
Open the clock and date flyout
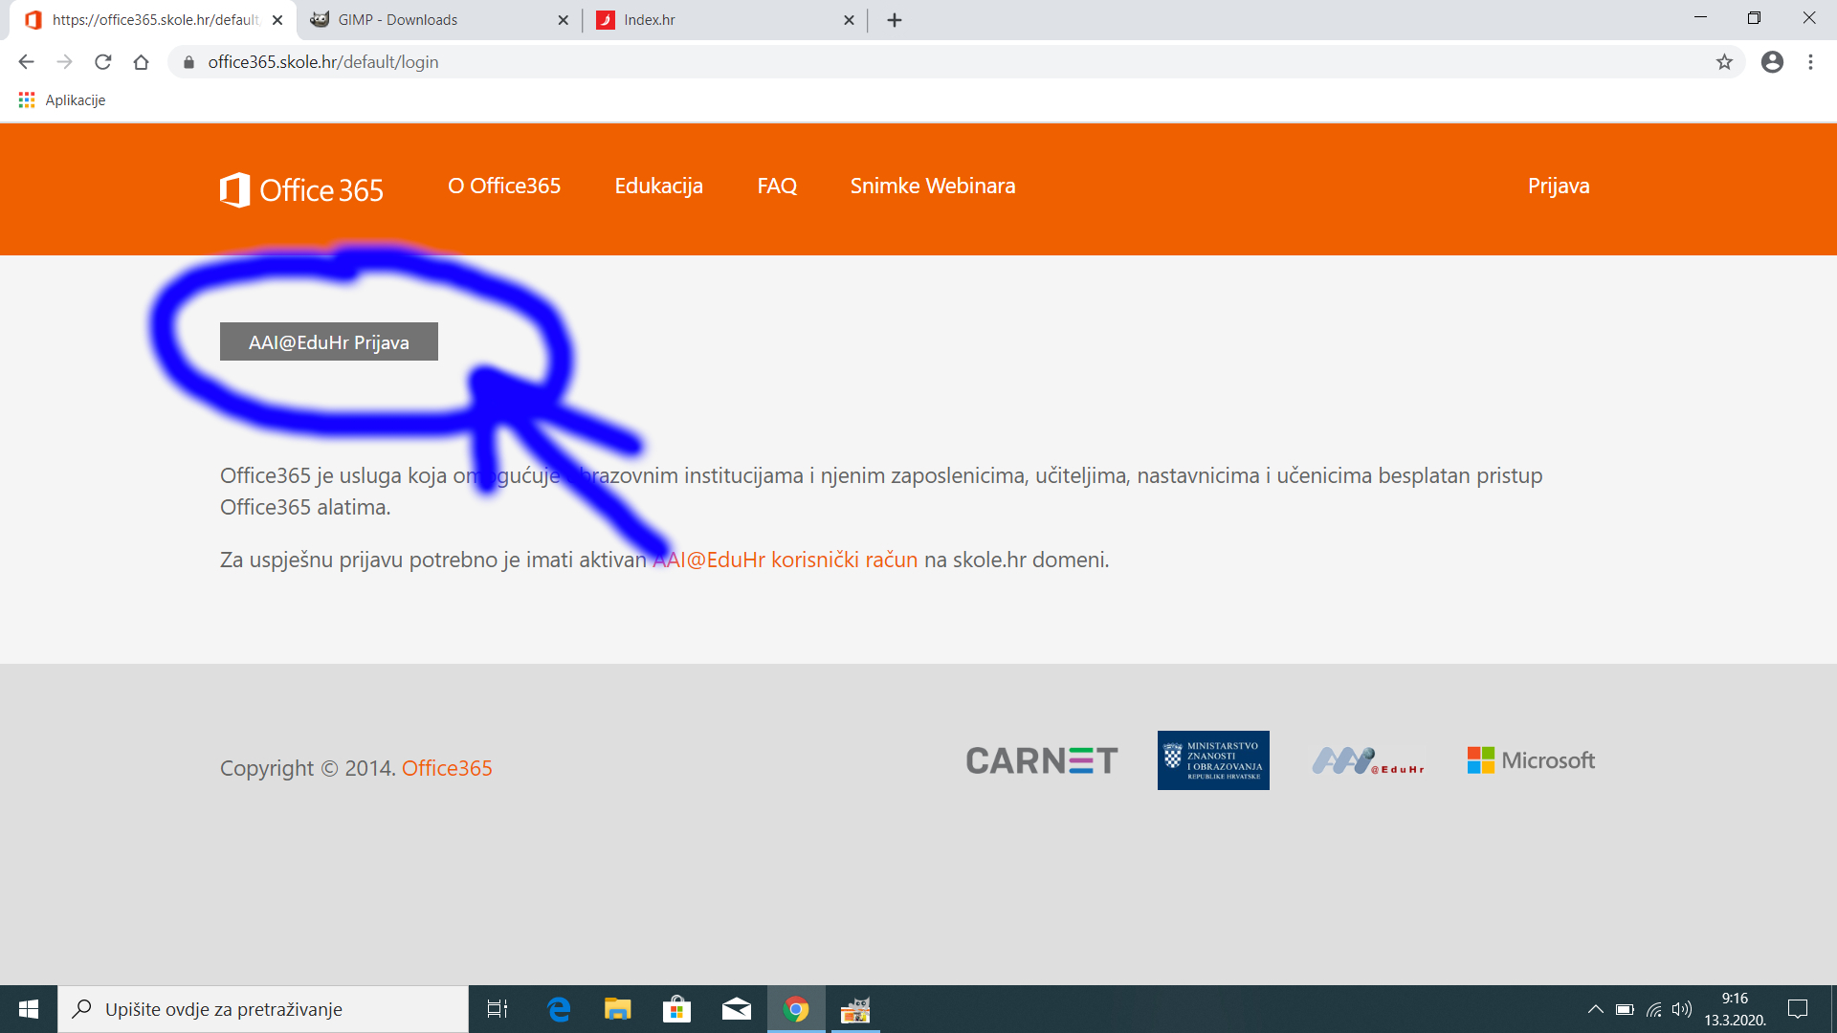coord(1735,1009)
